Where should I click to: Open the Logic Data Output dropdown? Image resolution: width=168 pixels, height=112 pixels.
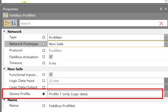click(x=166, y=87)
